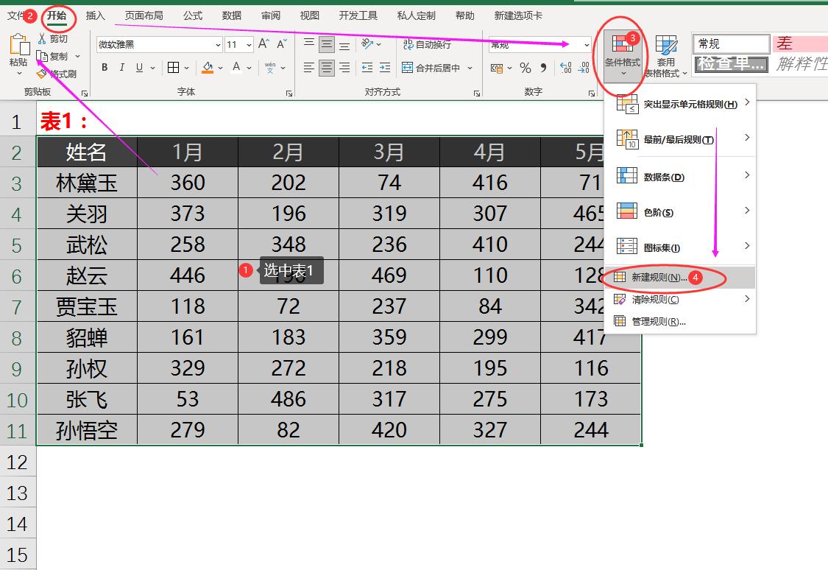The width and height of the screenshot is (828, 570).
Task: Select 管理规则(R)... in the menu
Action: pos(679,321)
